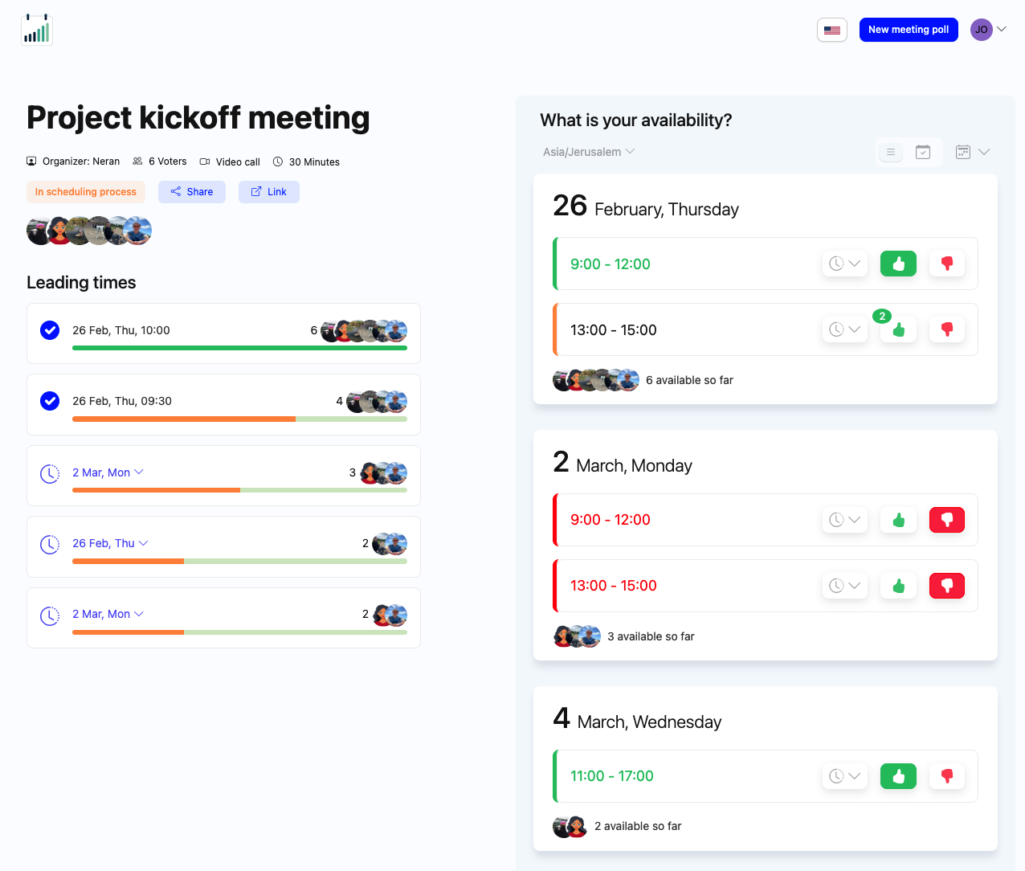This screenshot has height=871, width=1025.
Task: Click the green progress bar for 26 Feb 10:00
Action: click(239, 347)
